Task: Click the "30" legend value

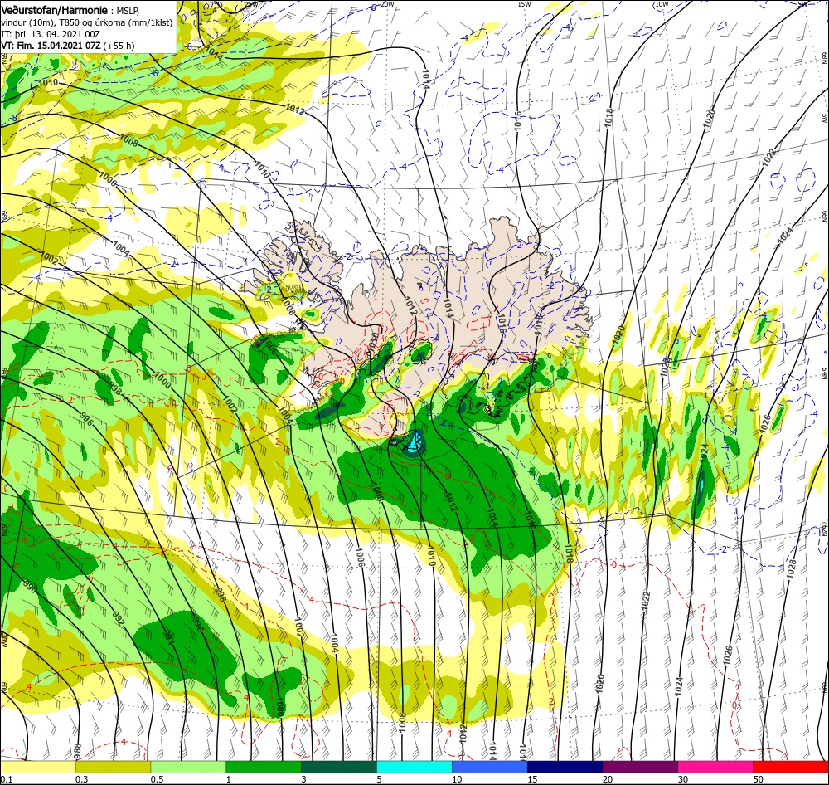Action: 683,779
